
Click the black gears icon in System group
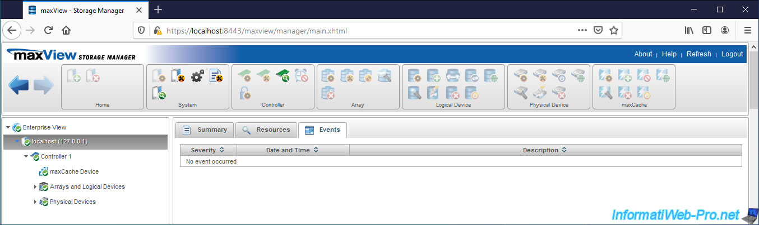pyautogui.click(x=197, y=76)
